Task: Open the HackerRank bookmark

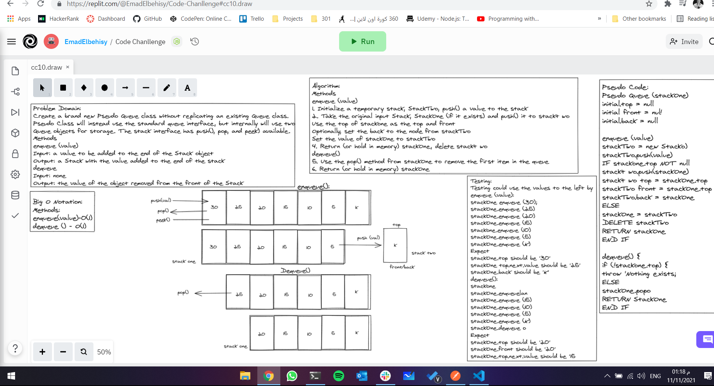Action: point(59,19)
